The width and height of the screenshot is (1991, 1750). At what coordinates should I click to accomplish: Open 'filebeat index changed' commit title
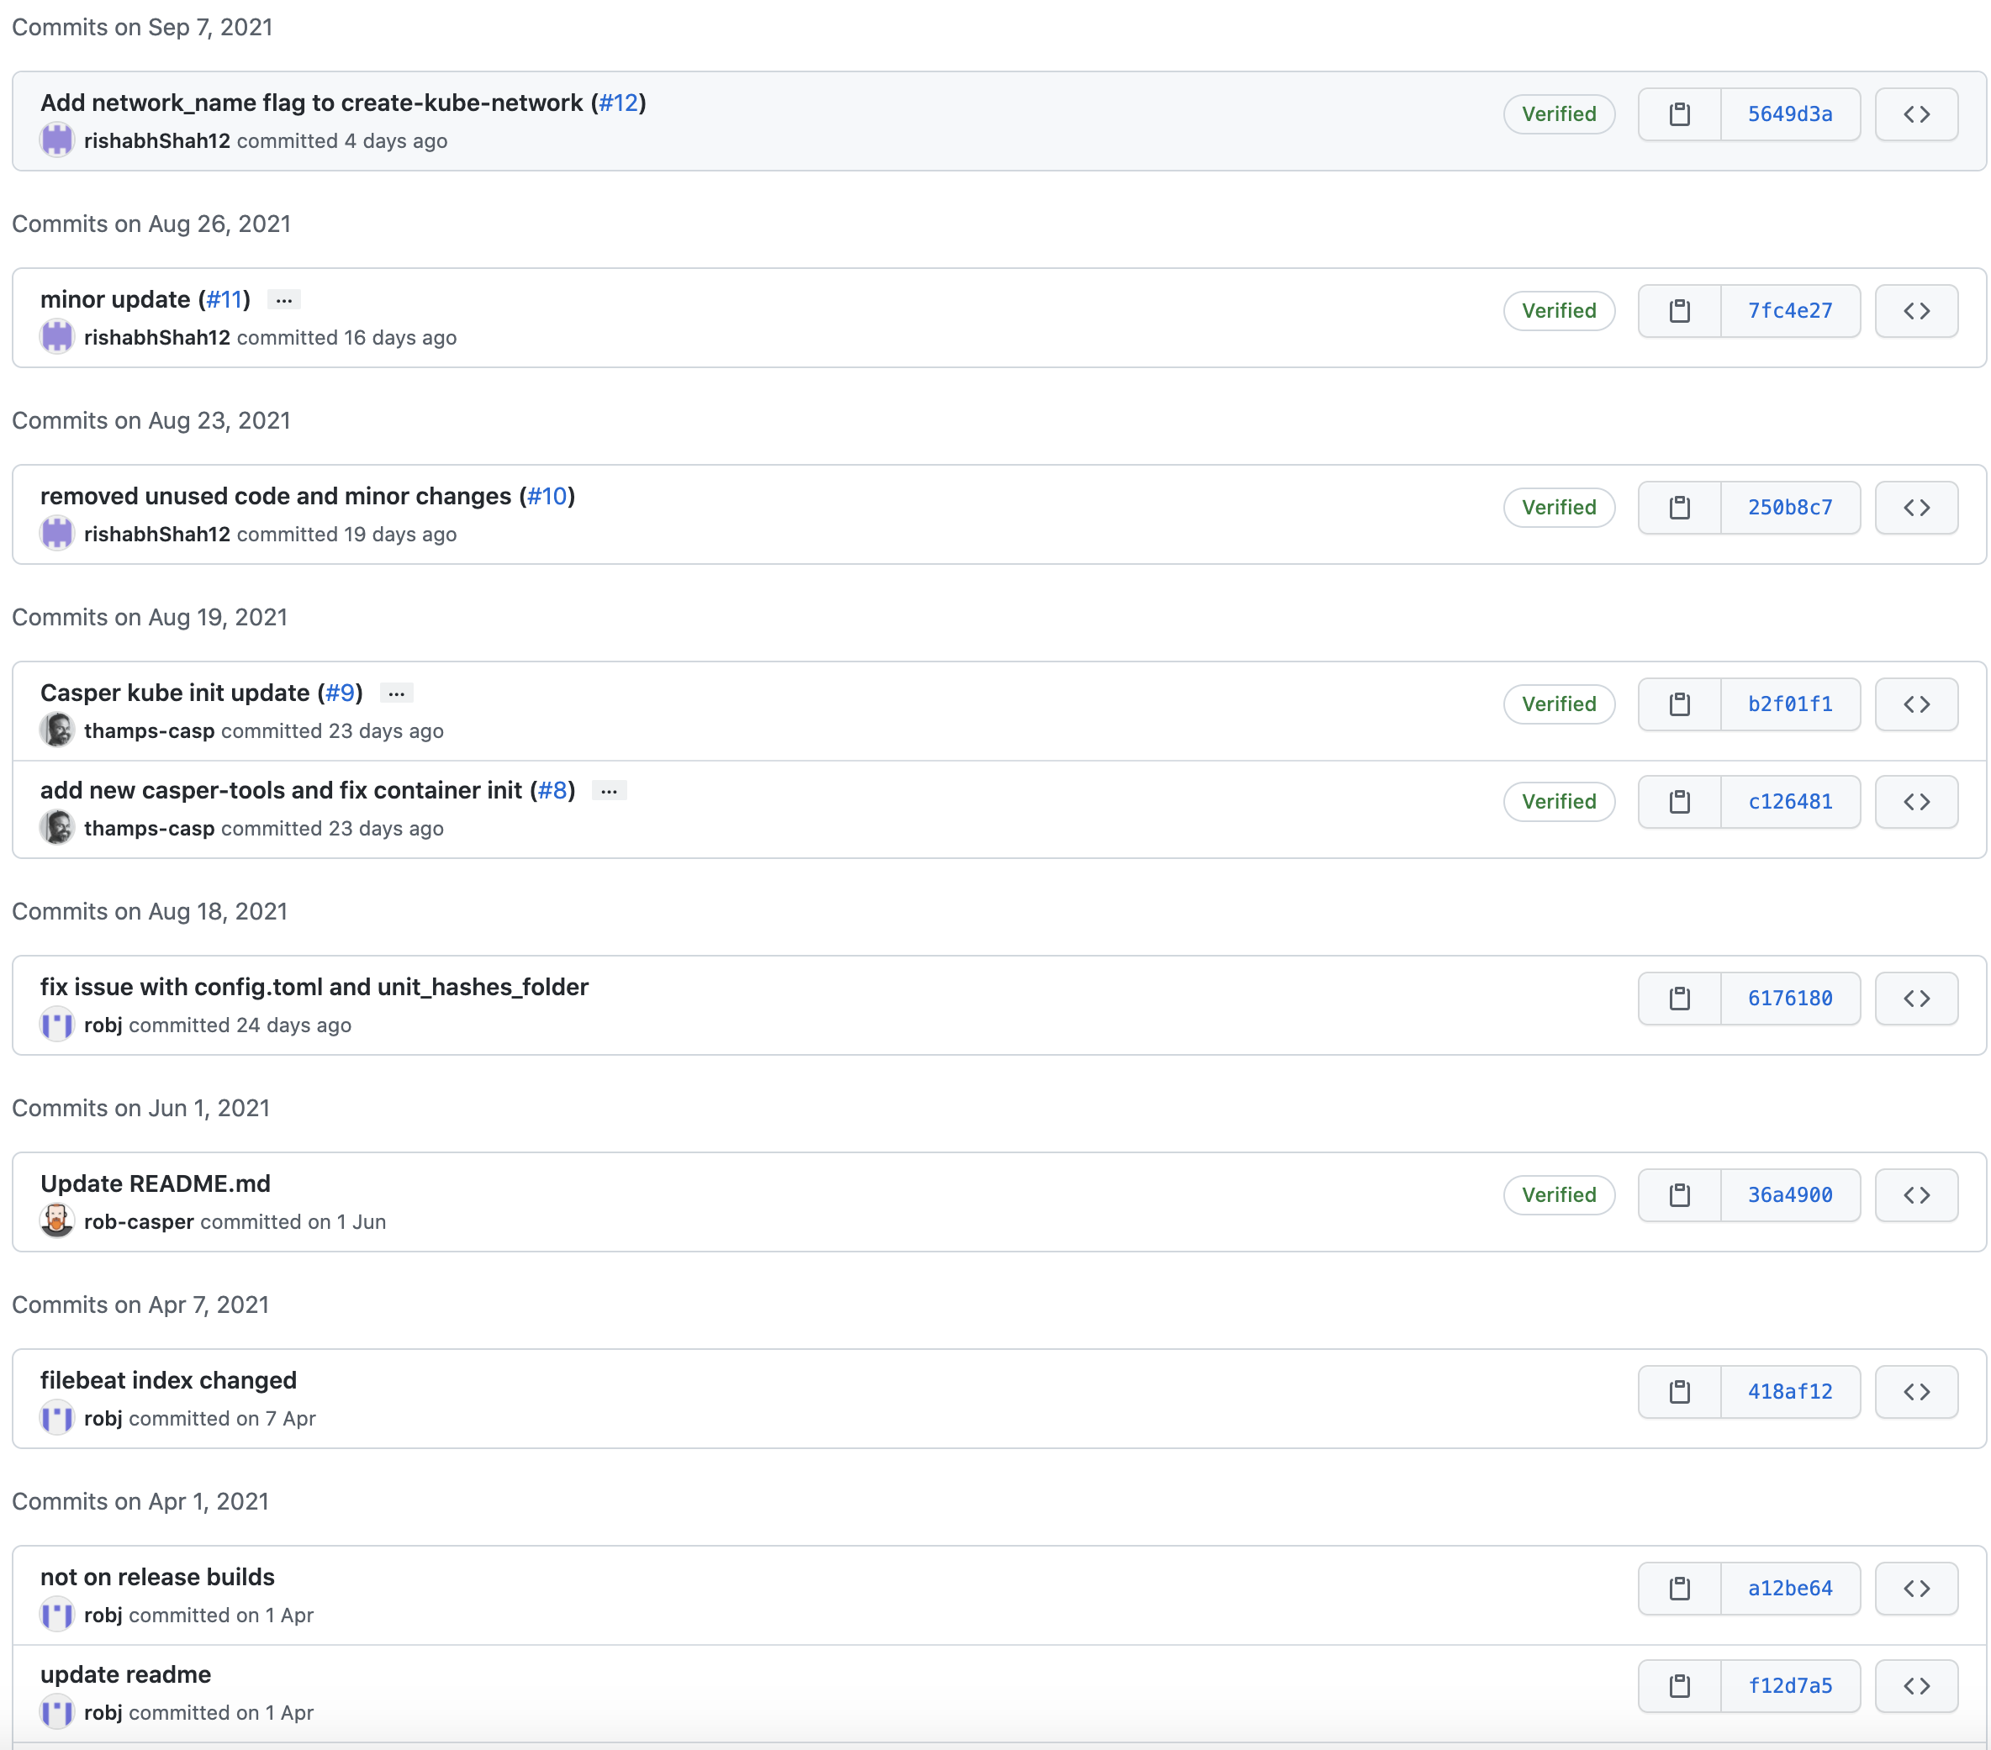coord(167,1380)
